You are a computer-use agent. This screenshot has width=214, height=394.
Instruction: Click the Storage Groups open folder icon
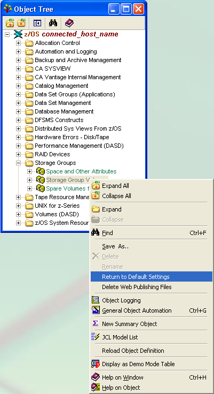pos(29,163)
